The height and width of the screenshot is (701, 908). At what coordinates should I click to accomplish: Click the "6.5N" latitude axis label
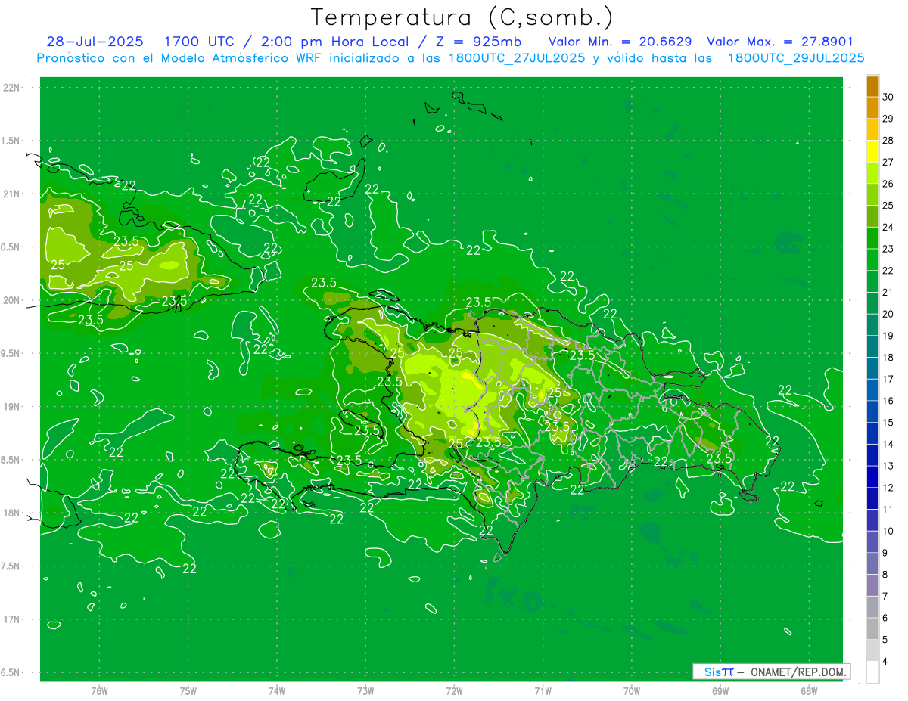pyautogui.click(x=11, y=672)
